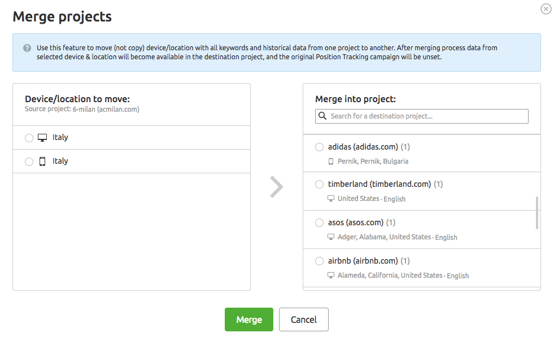This screenshot has width=554, height=337.
Task: Click the desktop monitor icon beside first Italy
Action: pyautogui.click(x=42, y=138)
